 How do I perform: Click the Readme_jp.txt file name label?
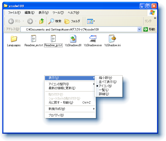pyautogui.click(x=53, y=45)
